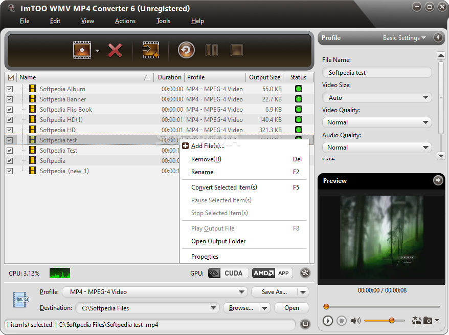Click the red X remove toolbar icon
This screenshot has width=449, height=335.
115,50
